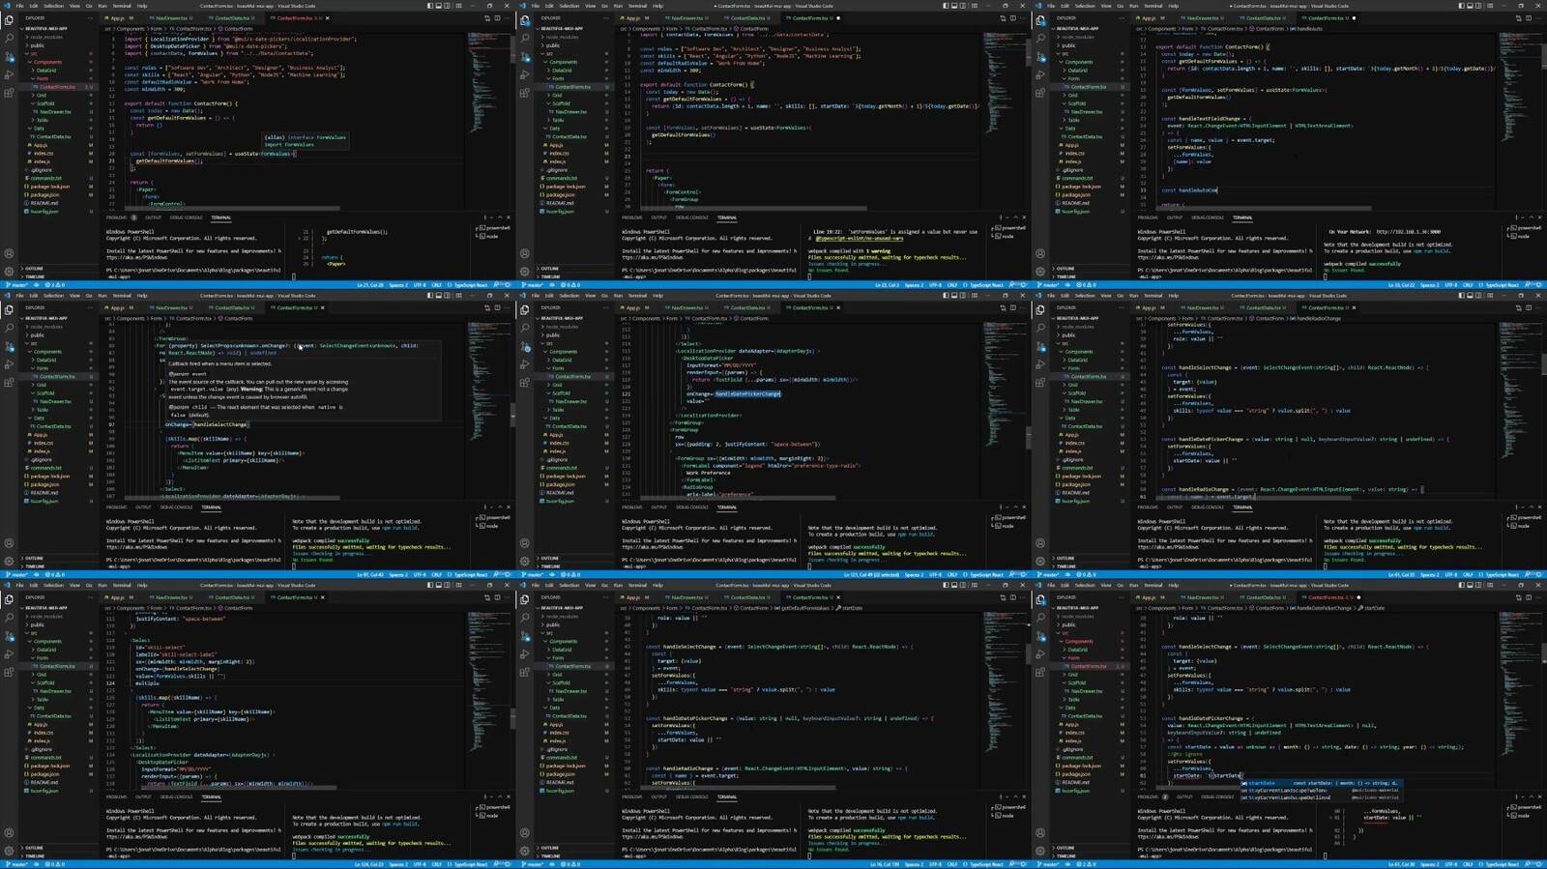Click editor horizontal scrollbar in FormValues tooltip window
The image size is (1547, 869).
point(232,208)
